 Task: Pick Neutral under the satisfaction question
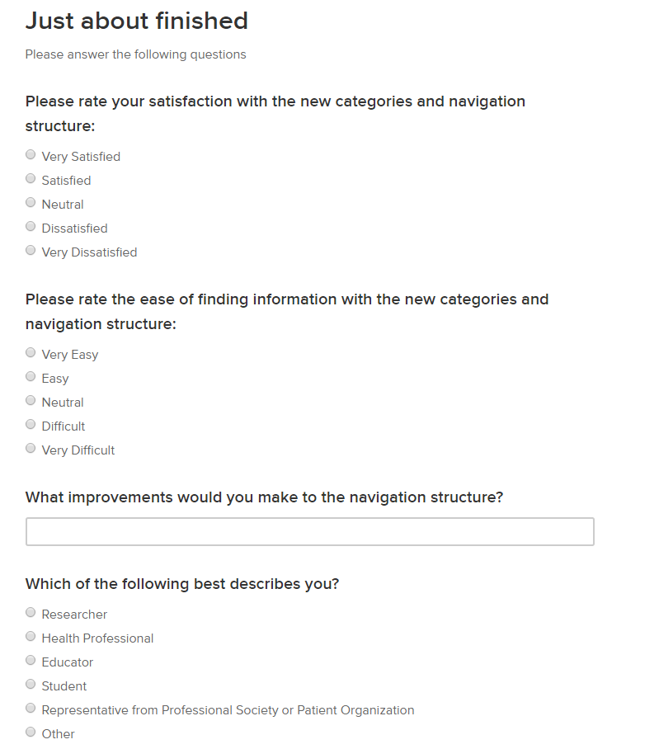click(31, 202)
